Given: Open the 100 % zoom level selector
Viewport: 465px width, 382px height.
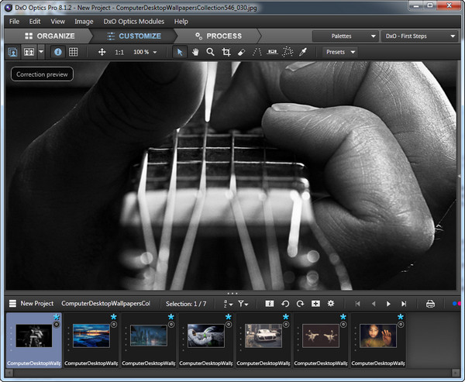Looking at the screenshot, I should tap(144, 52).
